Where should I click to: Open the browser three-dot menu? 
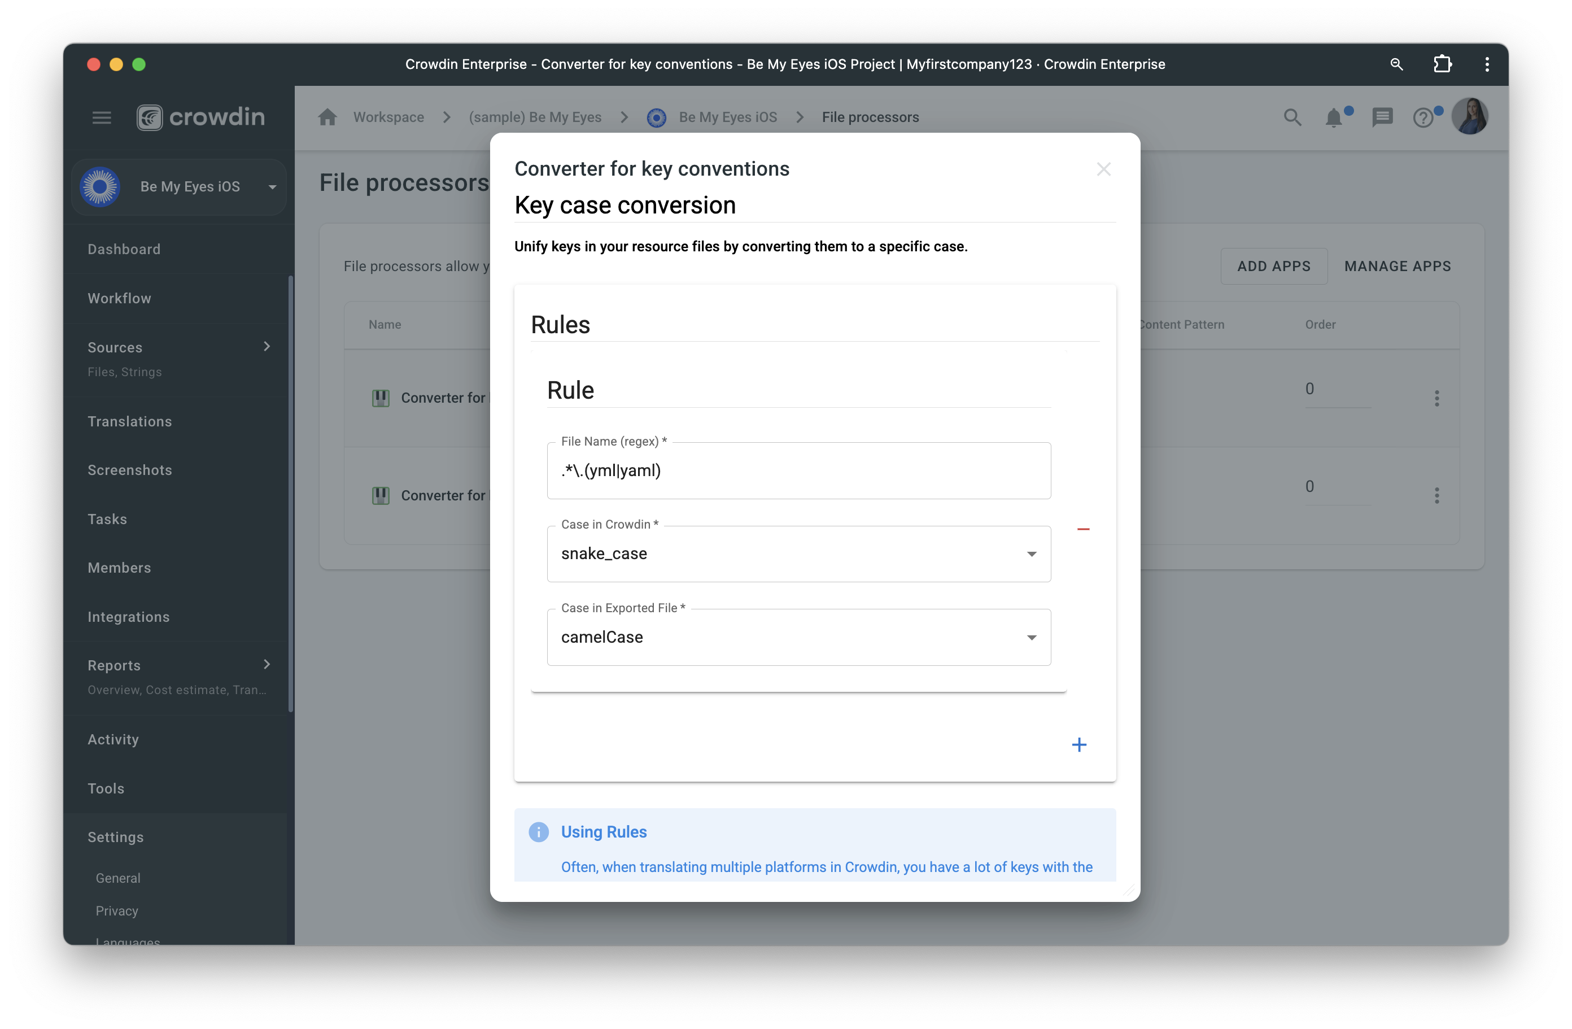click(1487, 64)
